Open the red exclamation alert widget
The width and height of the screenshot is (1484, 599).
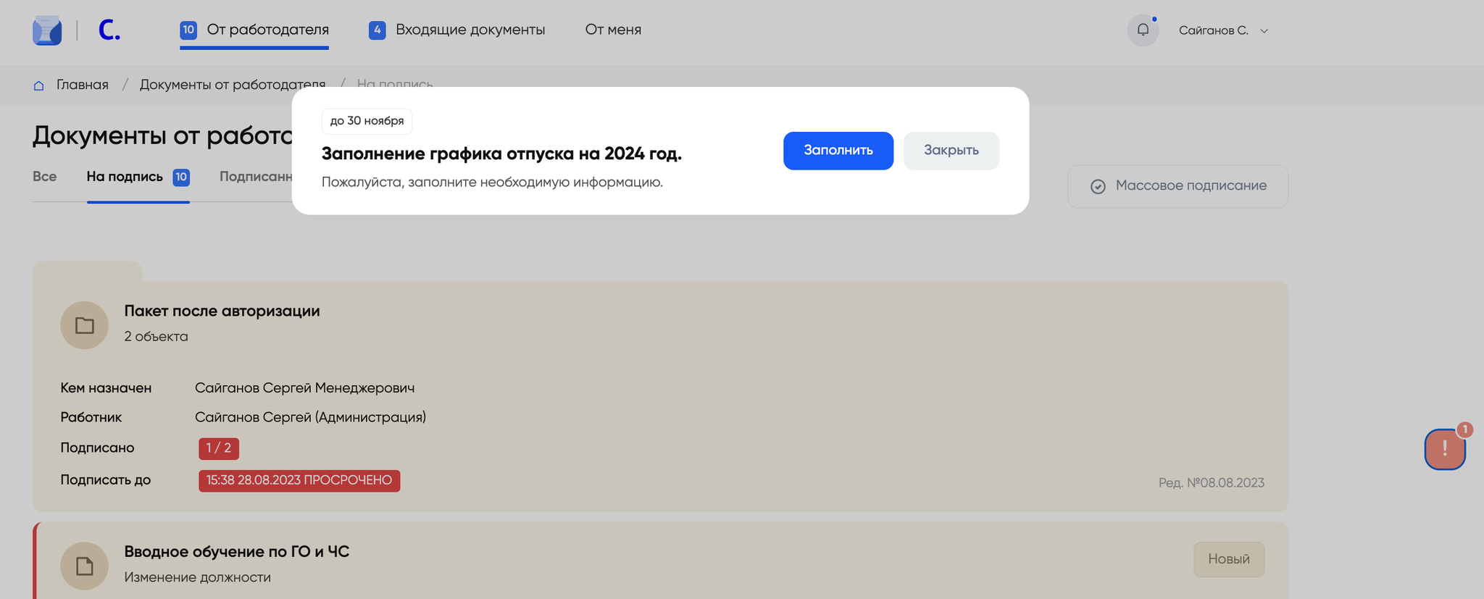pos(1445,449)
